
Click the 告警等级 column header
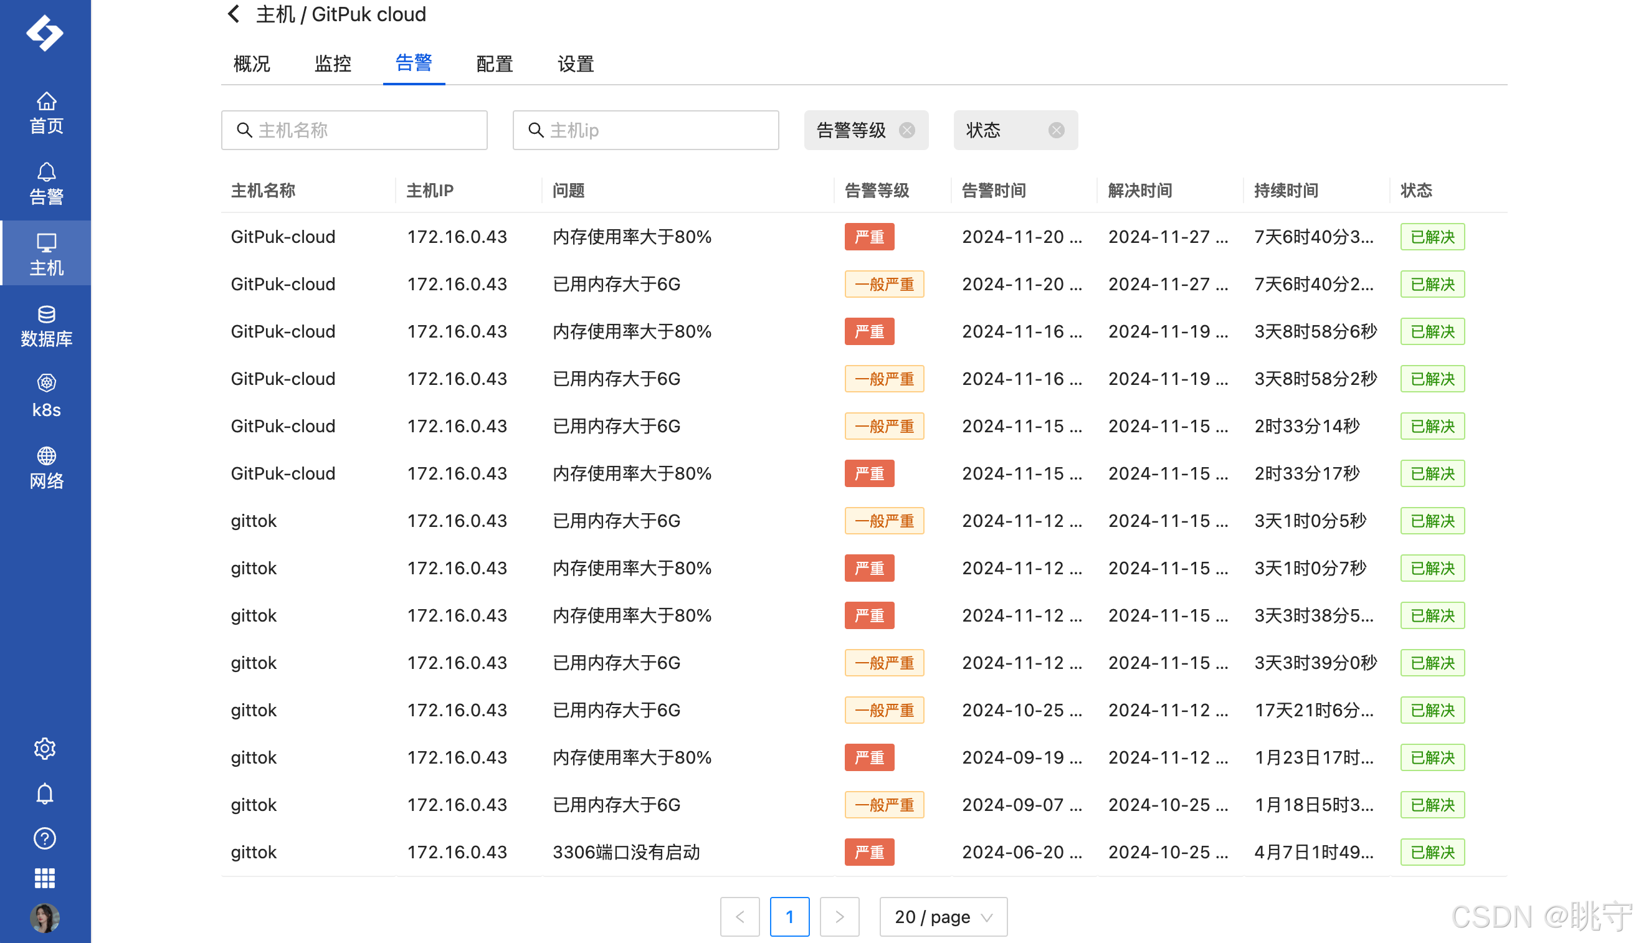[x=877, y=190]
